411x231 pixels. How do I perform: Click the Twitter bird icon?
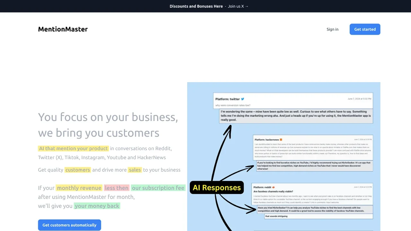tap(243, 99)
